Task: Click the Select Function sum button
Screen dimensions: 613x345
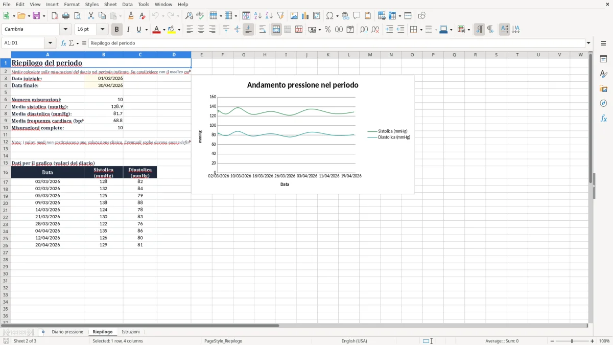Action: 72,43
